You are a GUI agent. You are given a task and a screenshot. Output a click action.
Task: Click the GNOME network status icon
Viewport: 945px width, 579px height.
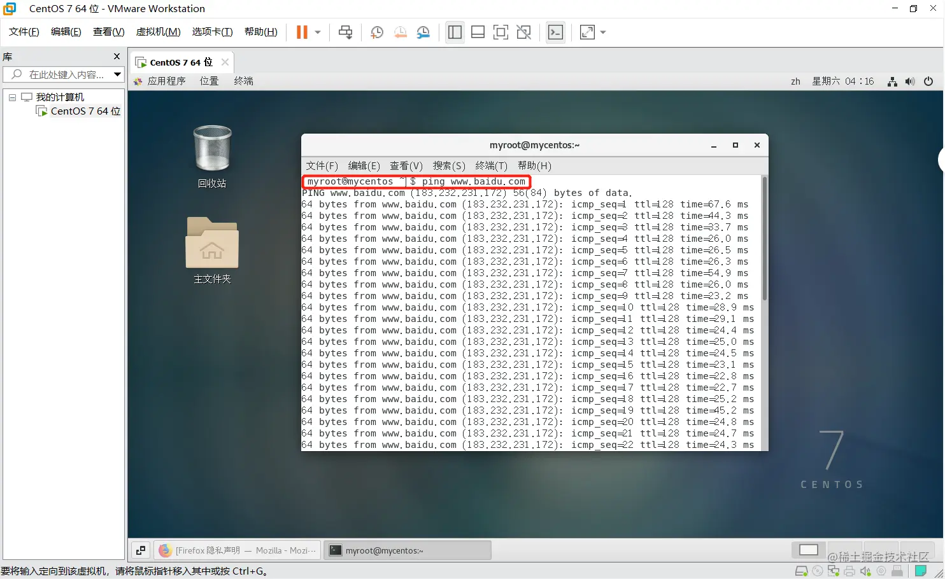tap(892, 81)
